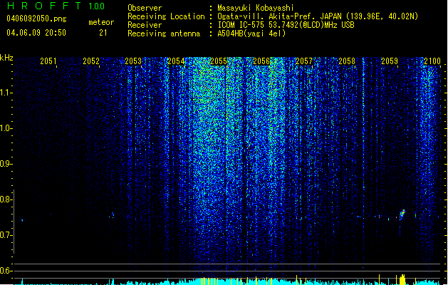Screen dimensions: 448x285
Task: Click the 2059 time marker
Action: (390, 61)
